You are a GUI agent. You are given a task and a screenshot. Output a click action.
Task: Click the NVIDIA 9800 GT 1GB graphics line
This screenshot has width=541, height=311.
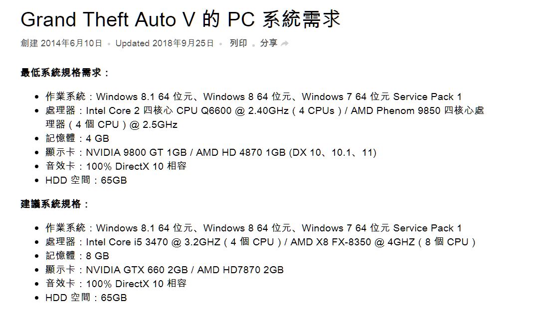pyautogui.click(x=211, y=152)
